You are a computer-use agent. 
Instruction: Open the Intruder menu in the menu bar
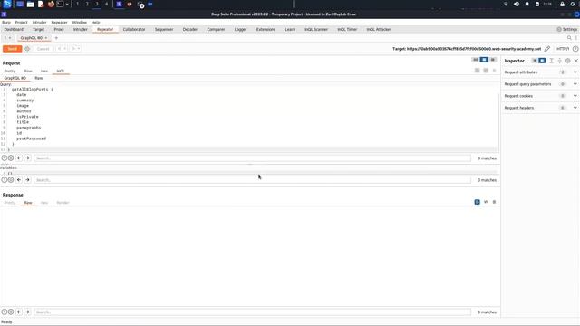pyautogui.click(x=39, y=22)
